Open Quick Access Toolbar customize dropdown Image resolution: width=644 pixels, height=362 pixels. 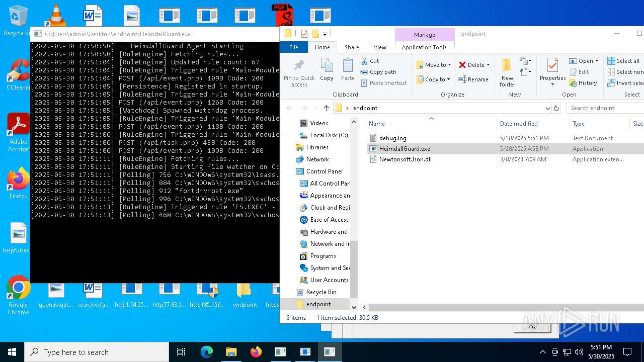[325, 34]
